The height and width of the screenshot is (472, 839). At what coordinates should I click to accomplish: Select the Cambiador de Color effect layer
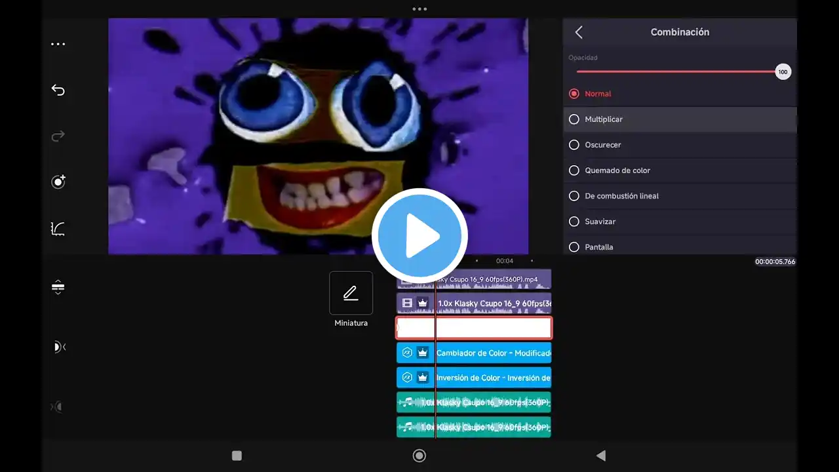tap(474, 353)
